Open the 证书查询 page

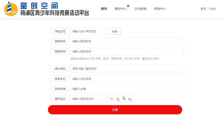point(140,9)
